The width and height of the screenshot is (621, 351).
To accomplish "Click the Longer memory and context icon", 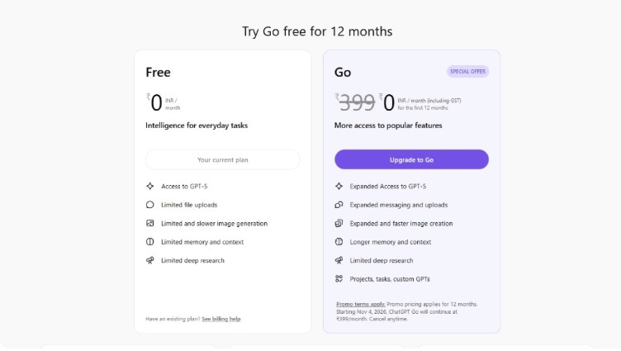I will point(339,242).
